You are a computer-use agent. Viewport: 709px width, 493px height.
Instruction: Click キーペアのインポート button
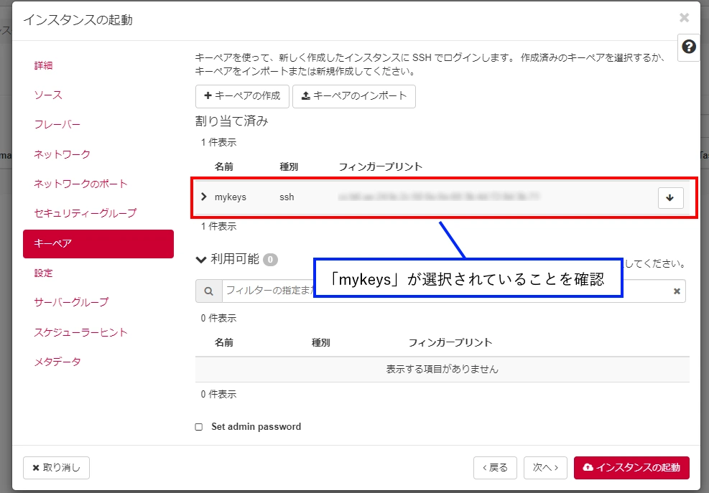353,96
